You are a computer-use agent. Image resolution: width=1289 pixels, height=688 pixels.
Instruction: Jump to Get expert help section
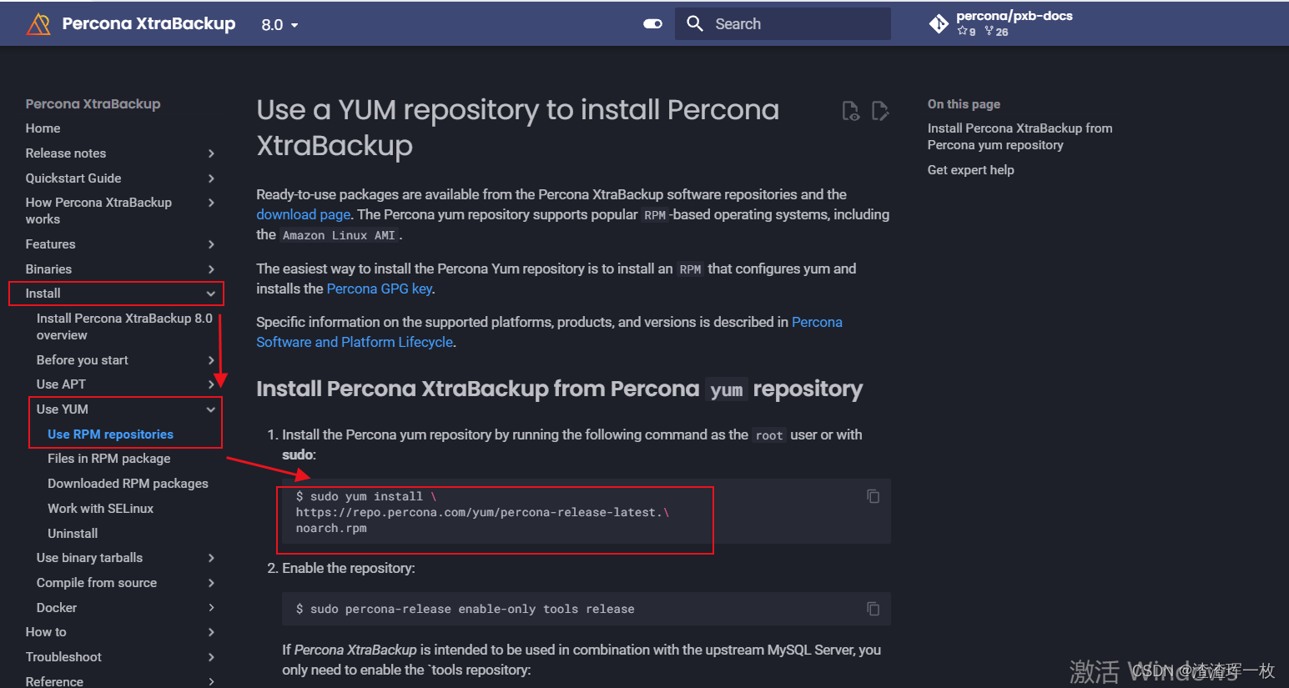pyautogui.click(x=970, y=170)
